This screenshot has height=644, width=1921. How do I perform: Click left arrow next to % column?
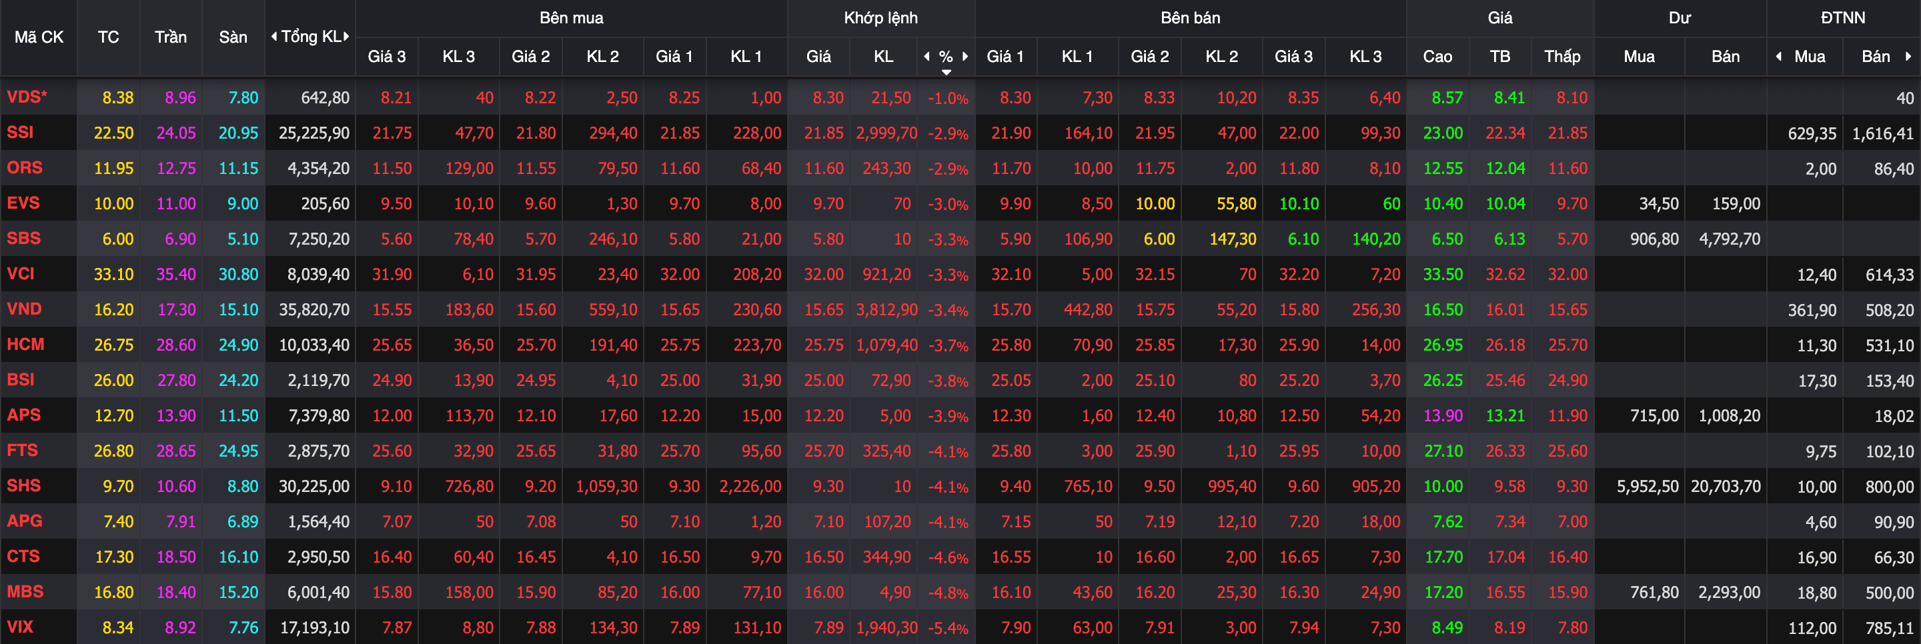click(927, 56)
